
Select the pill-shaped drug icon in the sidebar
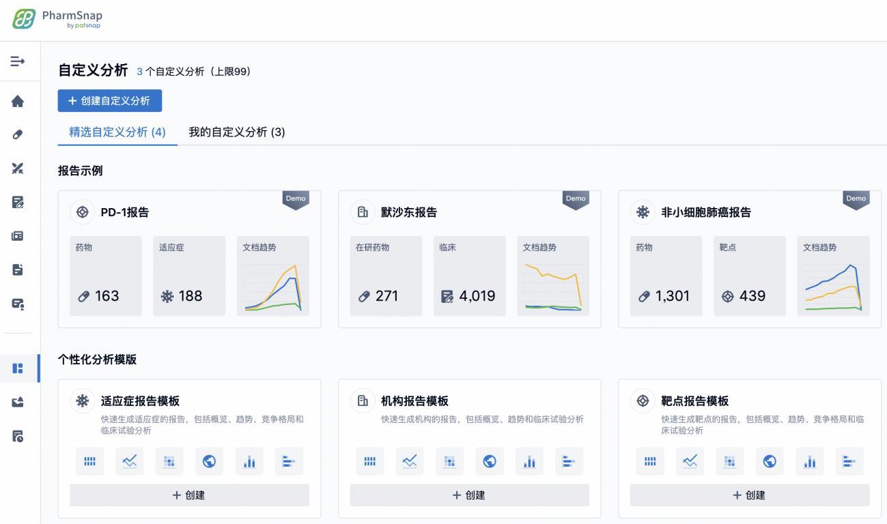[17, 134]
